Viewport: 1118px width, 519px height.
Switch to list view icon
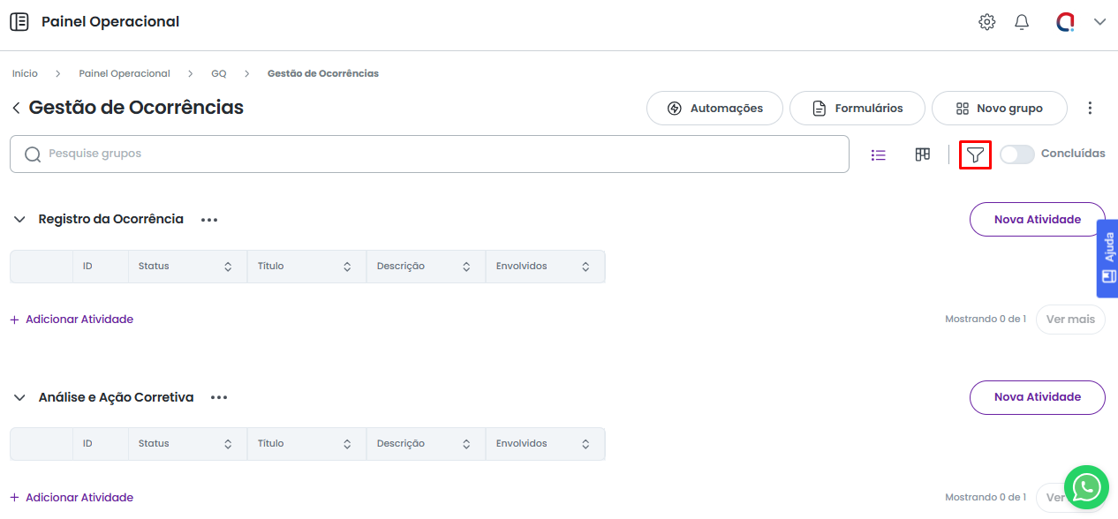click(x=878, y=154)
